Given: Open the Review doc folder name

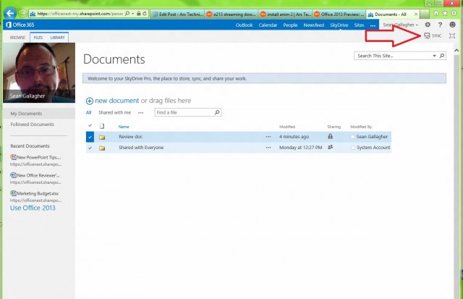Looking at the screenshot, I should click(130, 137).
